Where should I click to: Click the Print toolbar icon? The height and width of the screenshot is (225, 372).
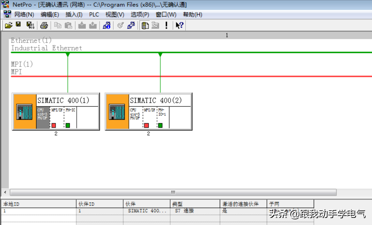(44, 25)
